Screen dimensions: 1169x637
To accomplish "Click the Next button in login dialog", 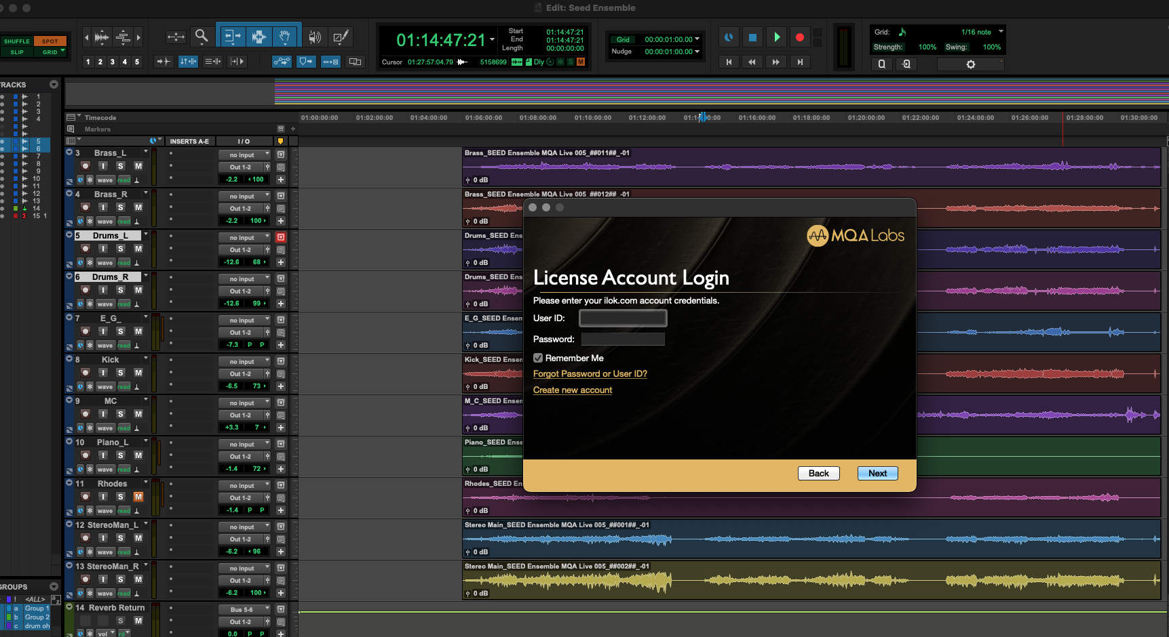I will 877,474.
